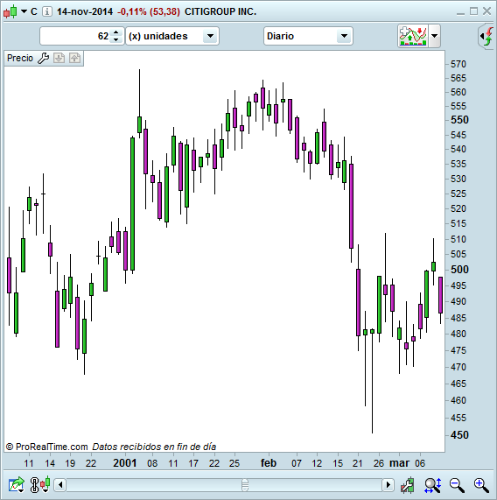Expand the indicators button dropdown arrow
The width and height of the screenshot is (497, 500).
pyautogui.click(x=434, y=36)
